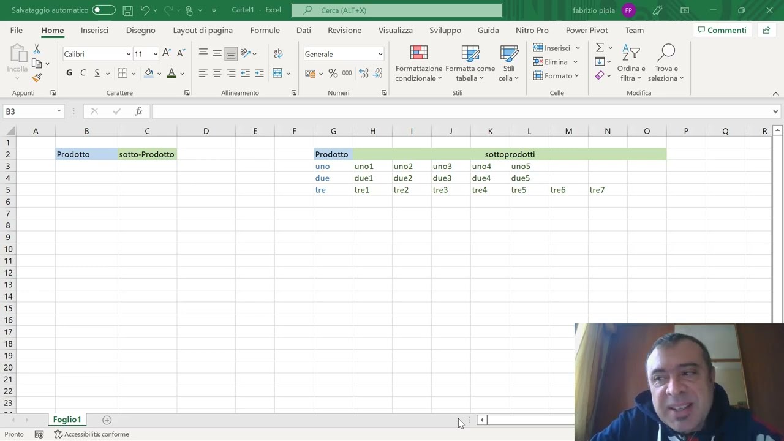Click Decrease Indent icon
The image size is (784, 441).
tap(245, 73)
